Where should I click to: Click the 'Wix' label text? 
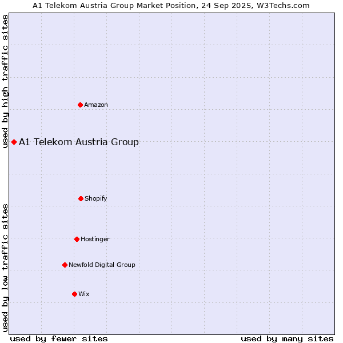(x=84, y=294)
